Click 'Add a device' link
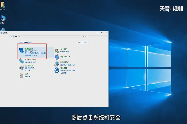The width and height of the screenshot is (187, 124). tap(27, 70)
